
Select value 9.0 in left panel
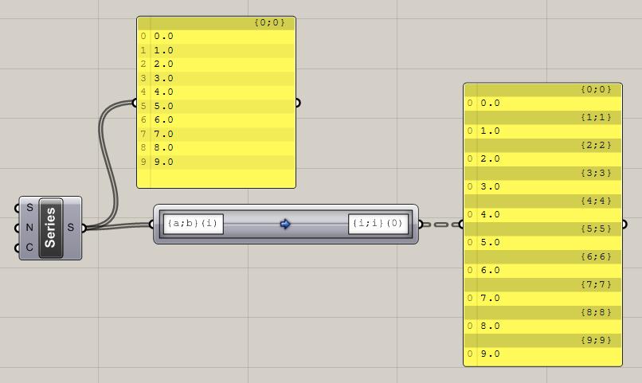(164, 162)
